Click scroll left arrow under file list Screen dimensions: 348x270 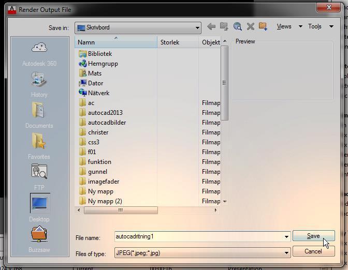pos(79,210)
